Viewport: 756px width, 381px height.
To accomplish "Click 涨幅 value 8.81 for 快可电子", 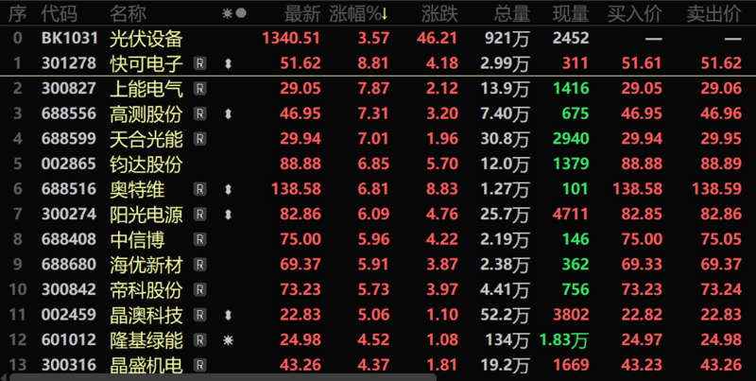I will click(373, 63).
